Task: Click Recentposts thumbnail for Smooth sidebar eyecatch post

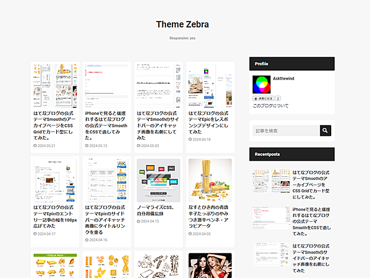Action: 271,255
